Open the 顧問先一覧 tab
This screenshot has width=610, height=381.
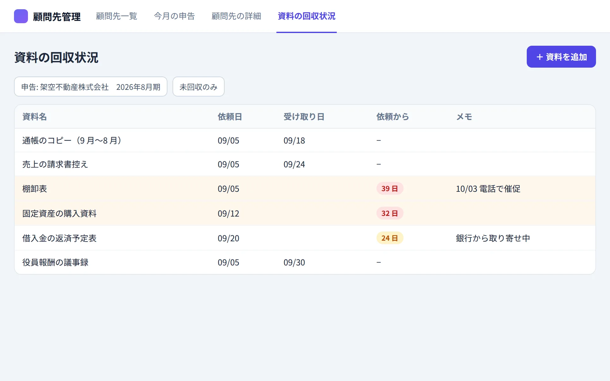[117, 16]
